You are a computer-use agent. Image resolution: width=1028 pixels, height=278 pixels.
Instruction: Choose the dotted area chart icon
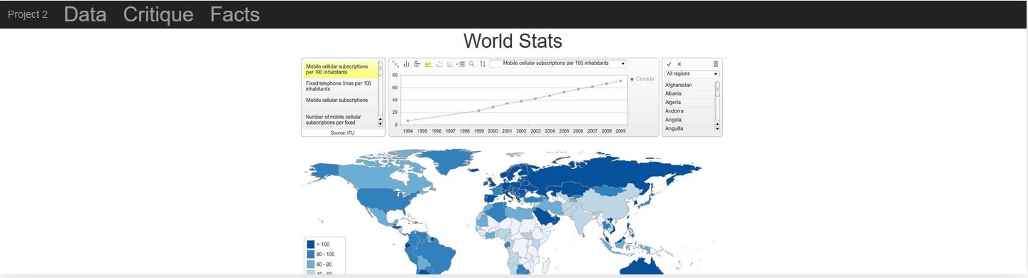coord(439,63)
